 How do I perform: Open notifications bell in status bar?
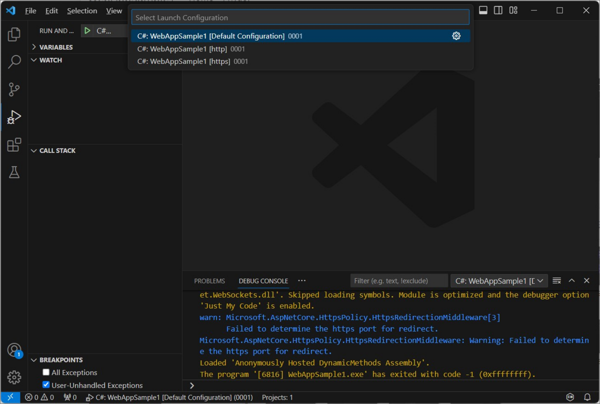(x=587, y=398)
